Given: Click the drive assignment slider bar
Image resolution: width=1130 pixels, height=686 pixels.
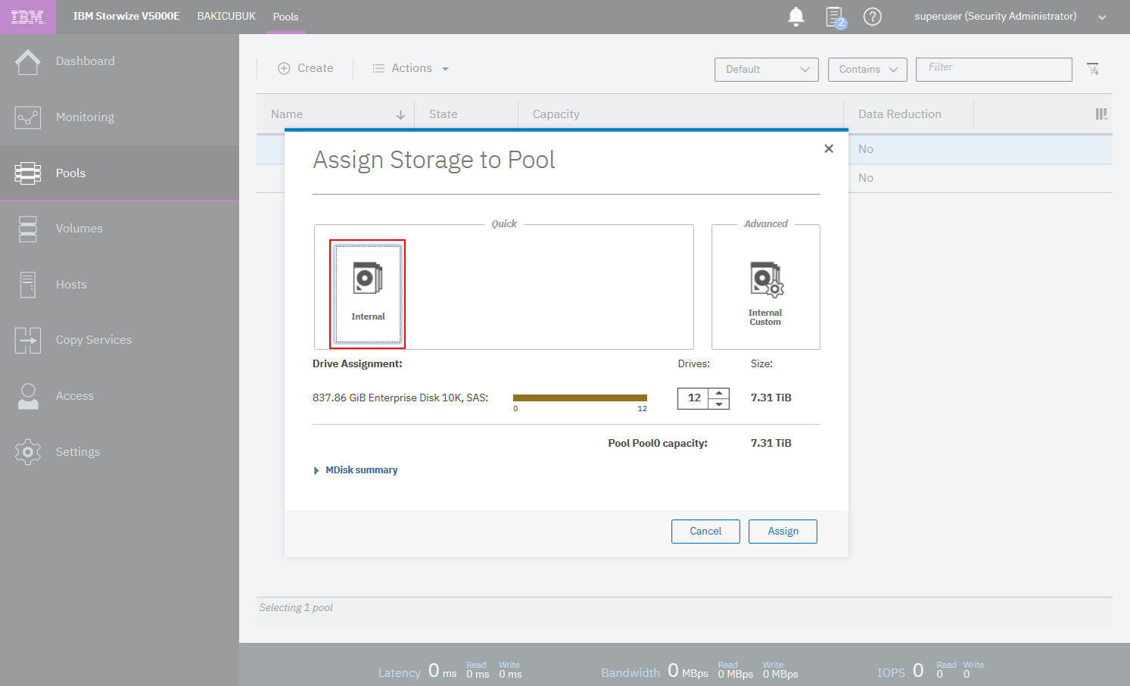Looking at the screenshot, I should (580, 398).
